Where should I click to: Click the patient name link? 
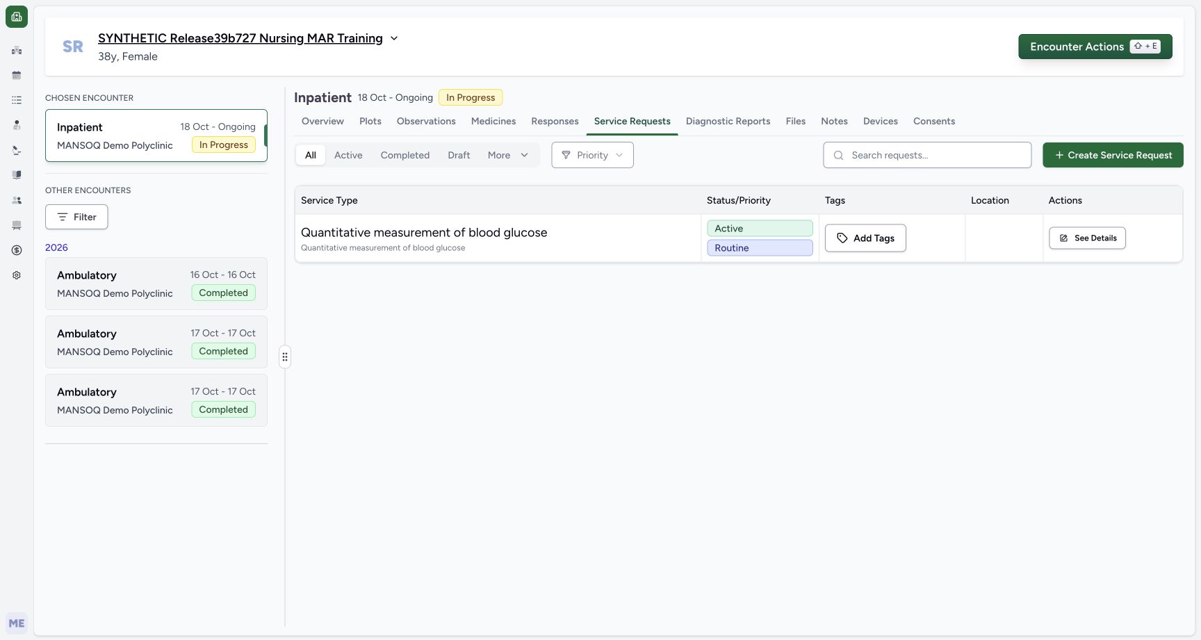click(x=240, y=38)
